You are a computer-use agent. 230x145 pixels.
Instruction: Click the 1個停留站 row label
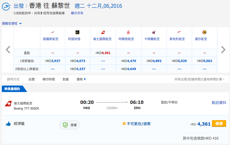point(27,61)
